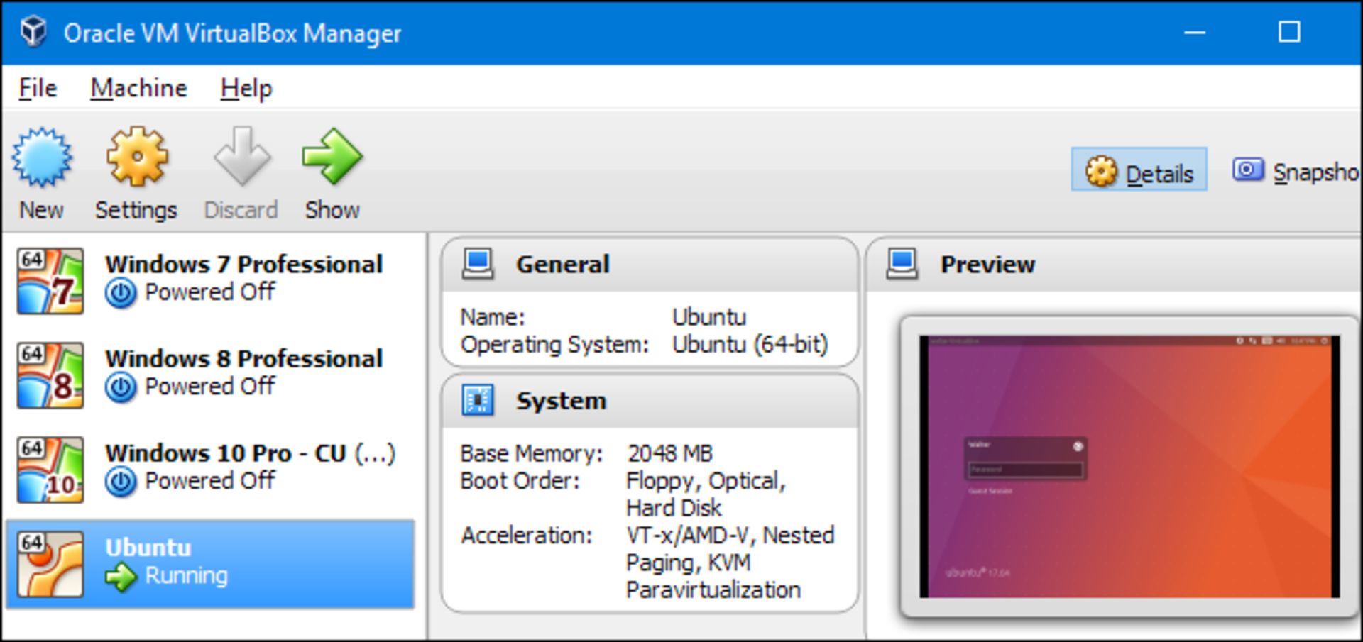This screenshot has height=642, width=1363.
Task: Click the gear icon on Details button
Action: (1101, 171)
